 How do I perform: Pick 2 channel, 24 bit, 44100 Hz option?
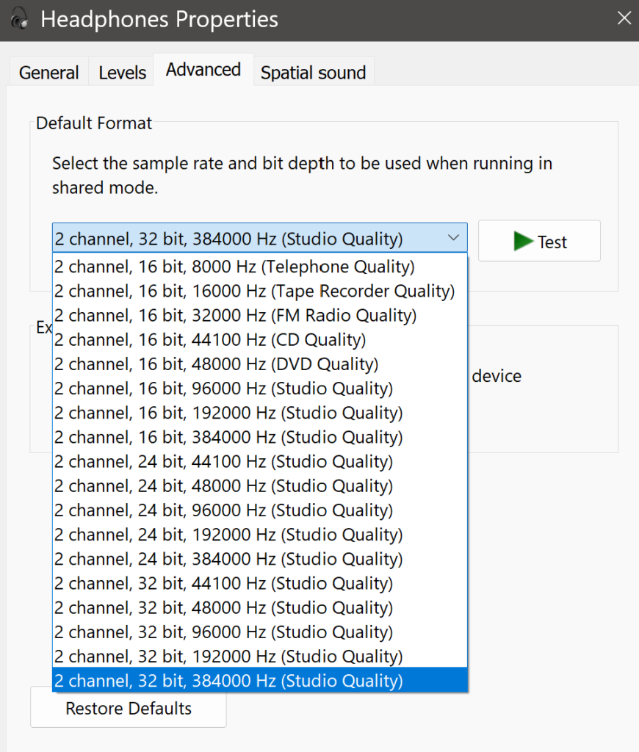[x=224, y=461]
